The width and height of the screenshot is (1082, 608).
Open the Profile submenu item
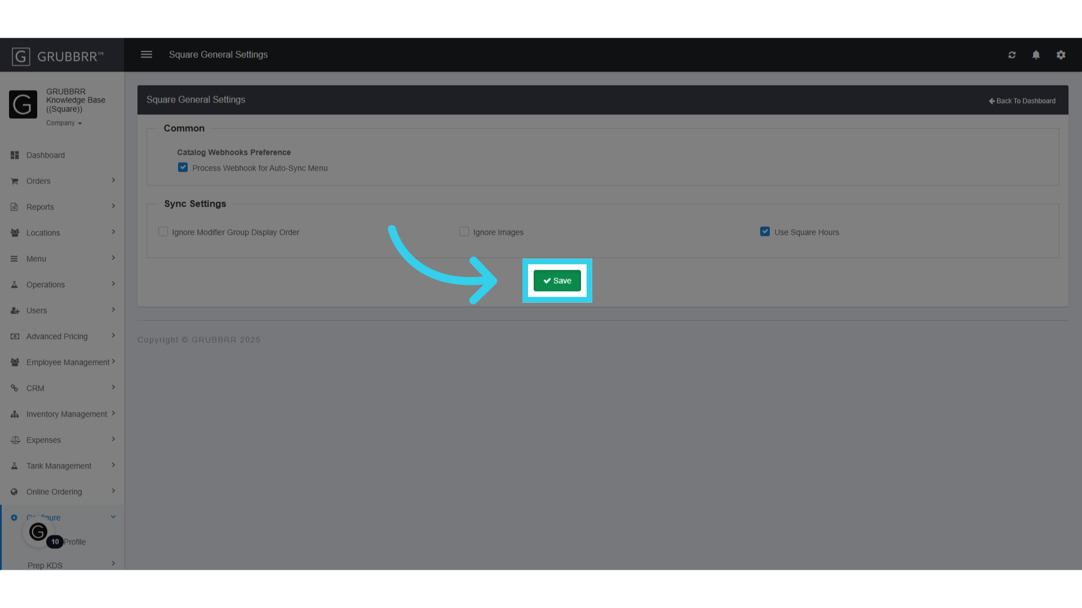pyautogui.click(x=74, y=542)
